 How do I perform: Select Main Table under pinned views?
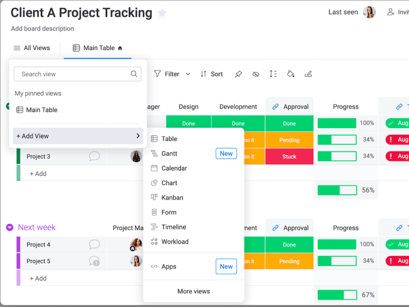37,110
